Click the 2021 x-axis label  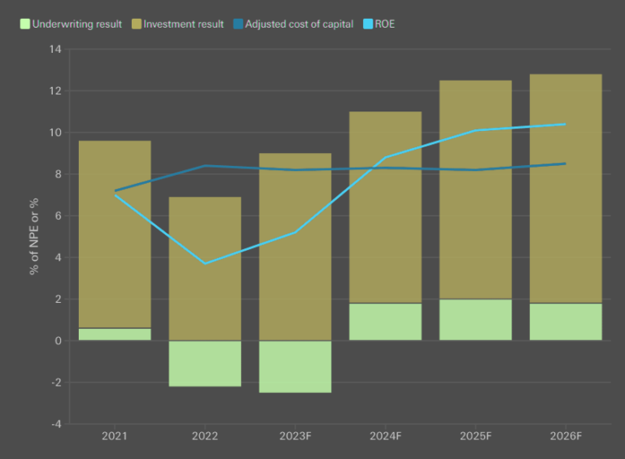tap(115, 436)
